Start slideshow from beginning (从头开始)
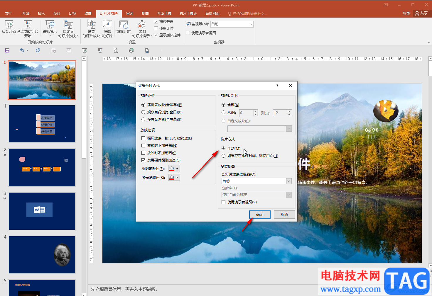This screenshot has width=432, height=296. (x=9, y=27)
